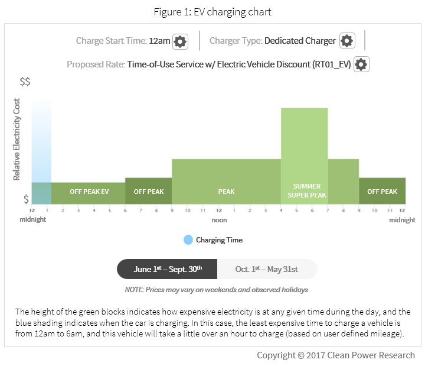Viewport: 425px width, 366px height.
Task: Switch to Oct. 1st – May 31st period
Action: click(x=267, y=269)
